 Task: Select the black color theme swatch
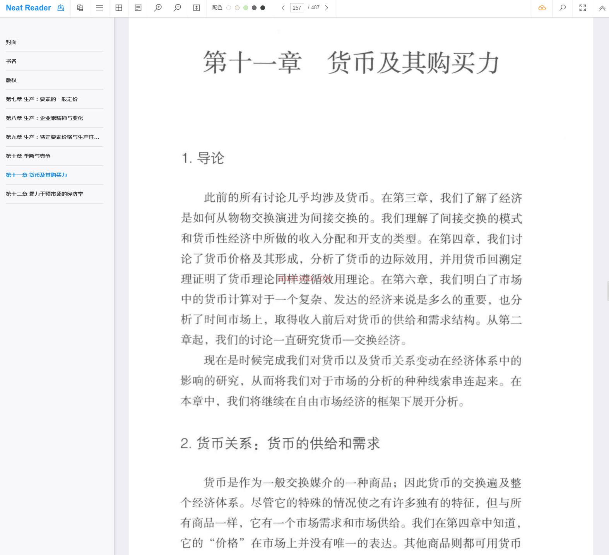click(263, 8)
